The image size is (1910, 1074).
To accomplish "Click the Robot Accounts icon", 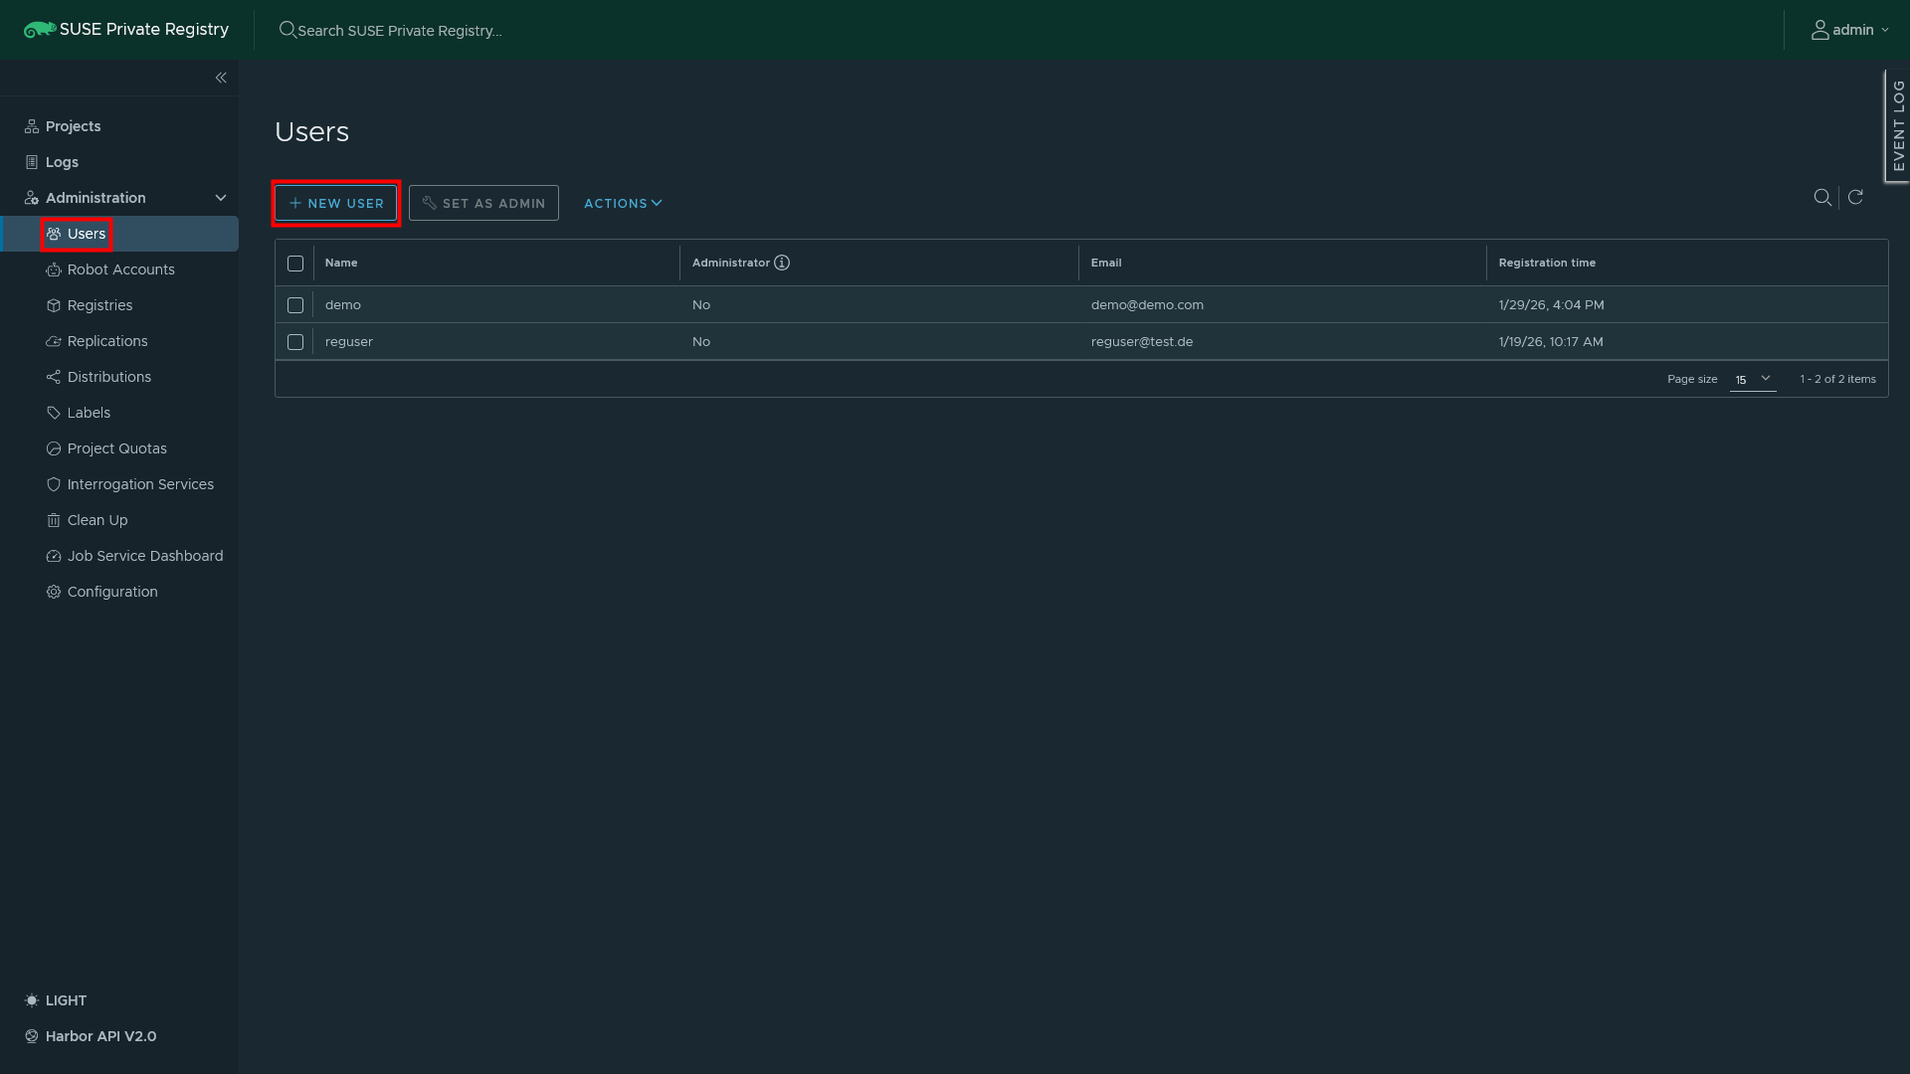I will coord(54,269).
